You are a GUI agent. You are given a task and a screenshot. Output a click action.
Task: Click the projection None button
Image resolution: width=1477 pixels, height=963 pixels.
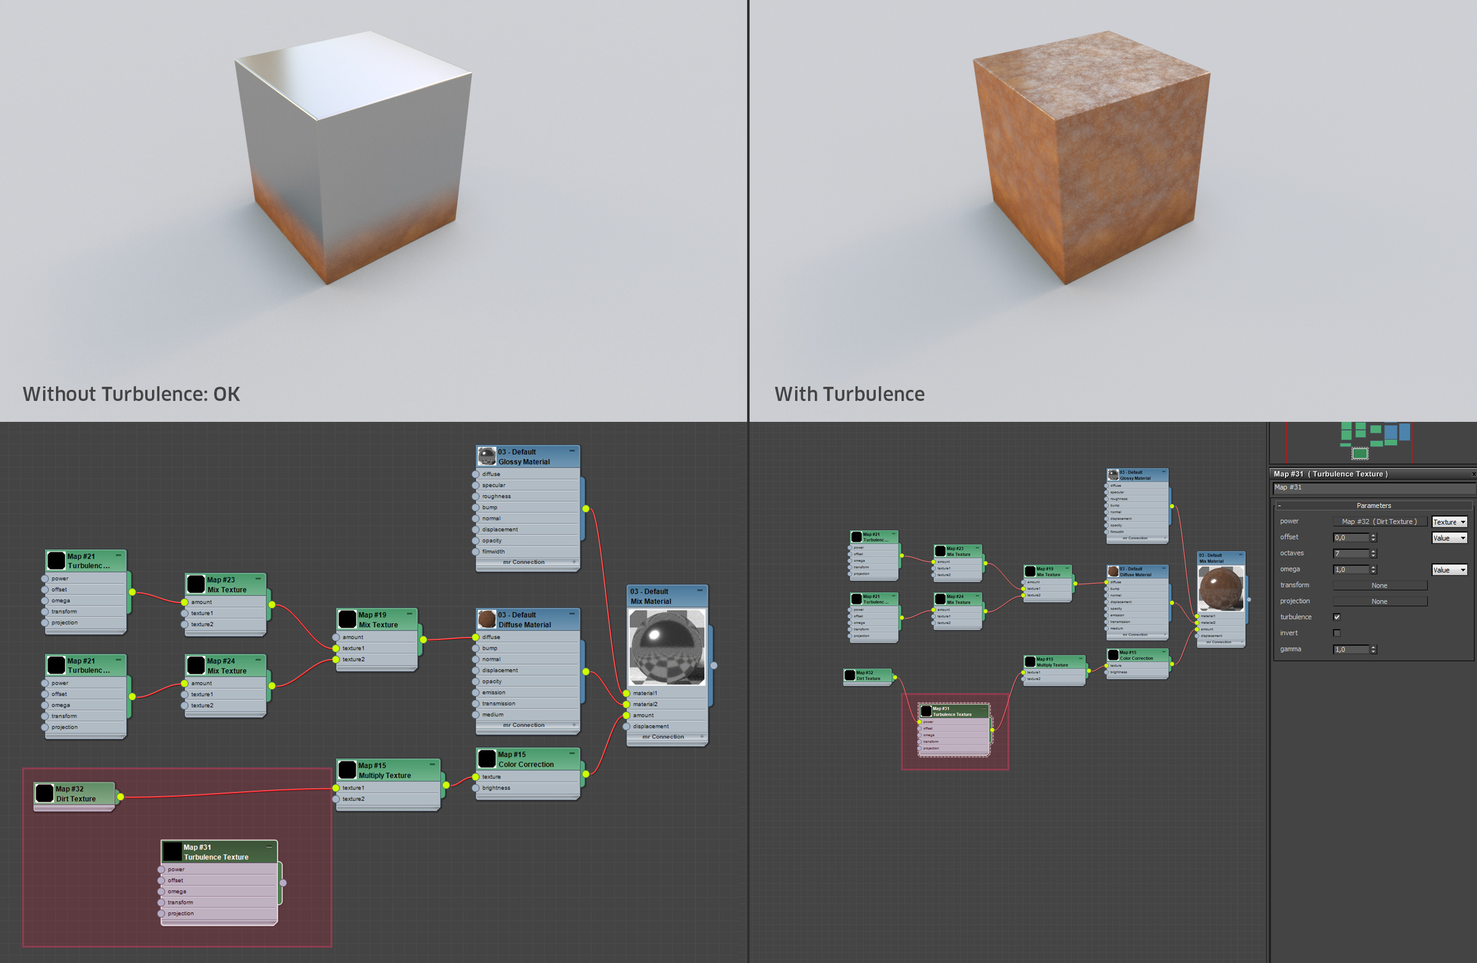point(1379,601)
